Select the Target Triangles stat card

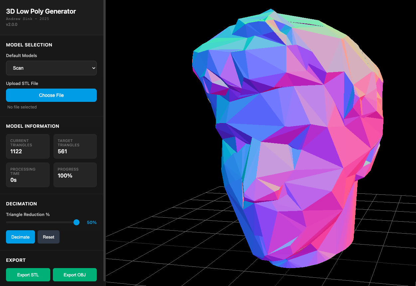[x=75, y=146]
